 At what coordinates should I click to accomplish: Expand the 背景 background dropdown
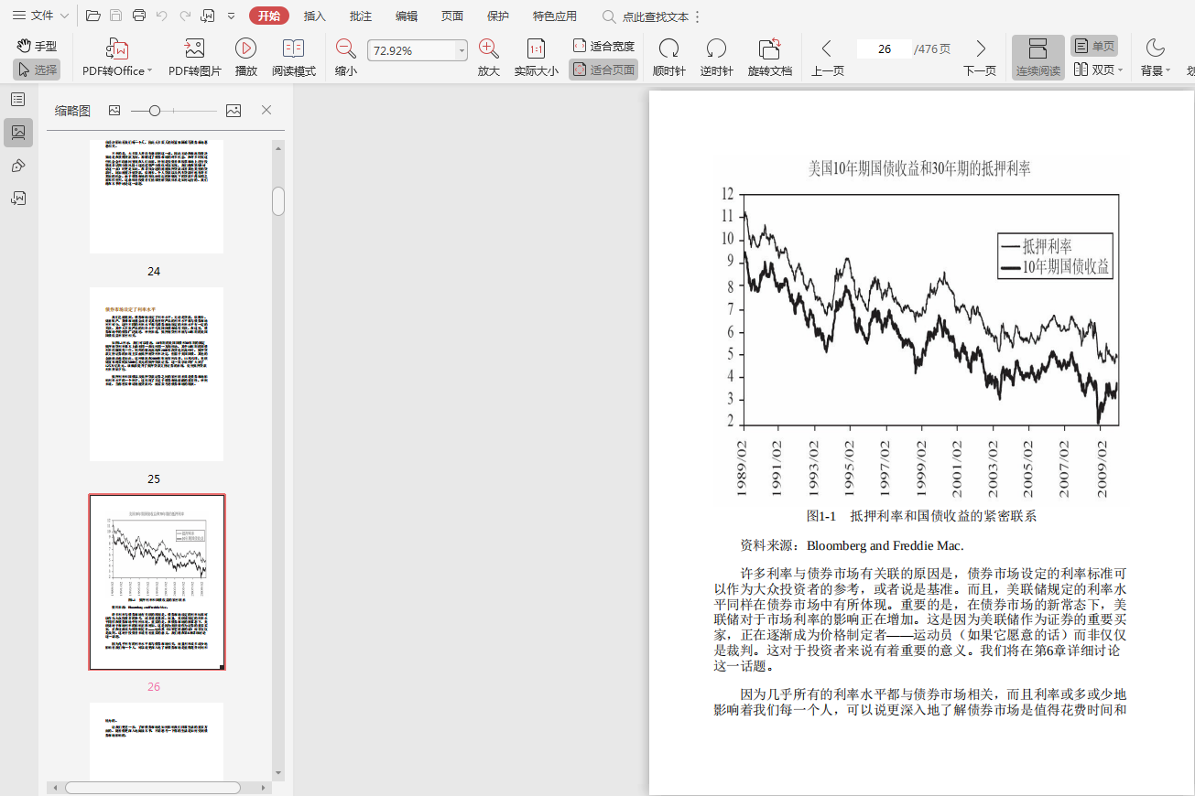coord(1156,70)
